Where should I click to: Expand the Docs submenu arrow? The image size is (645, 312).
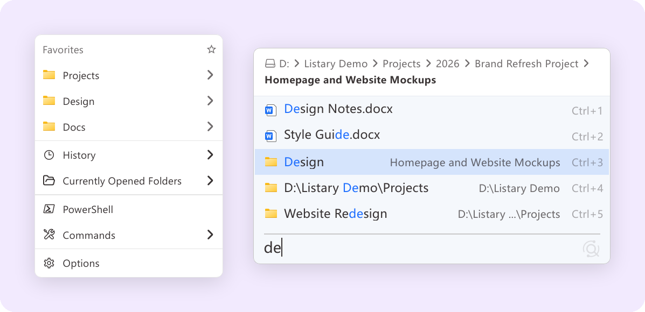click(x=210, y=126)
